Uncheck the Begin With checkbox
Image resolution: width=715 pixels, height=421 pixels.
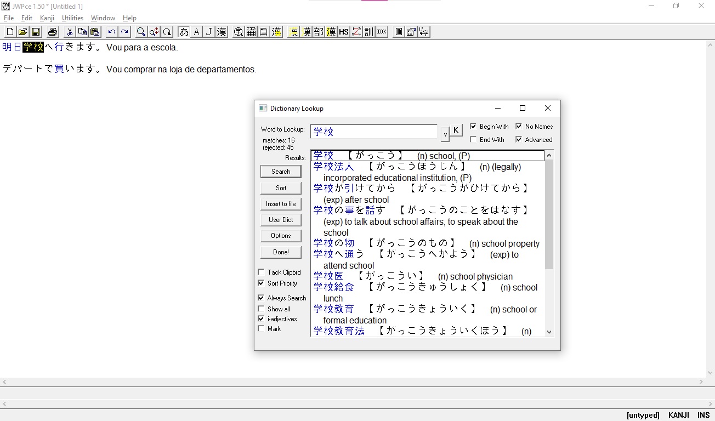(x=473, y=127)
